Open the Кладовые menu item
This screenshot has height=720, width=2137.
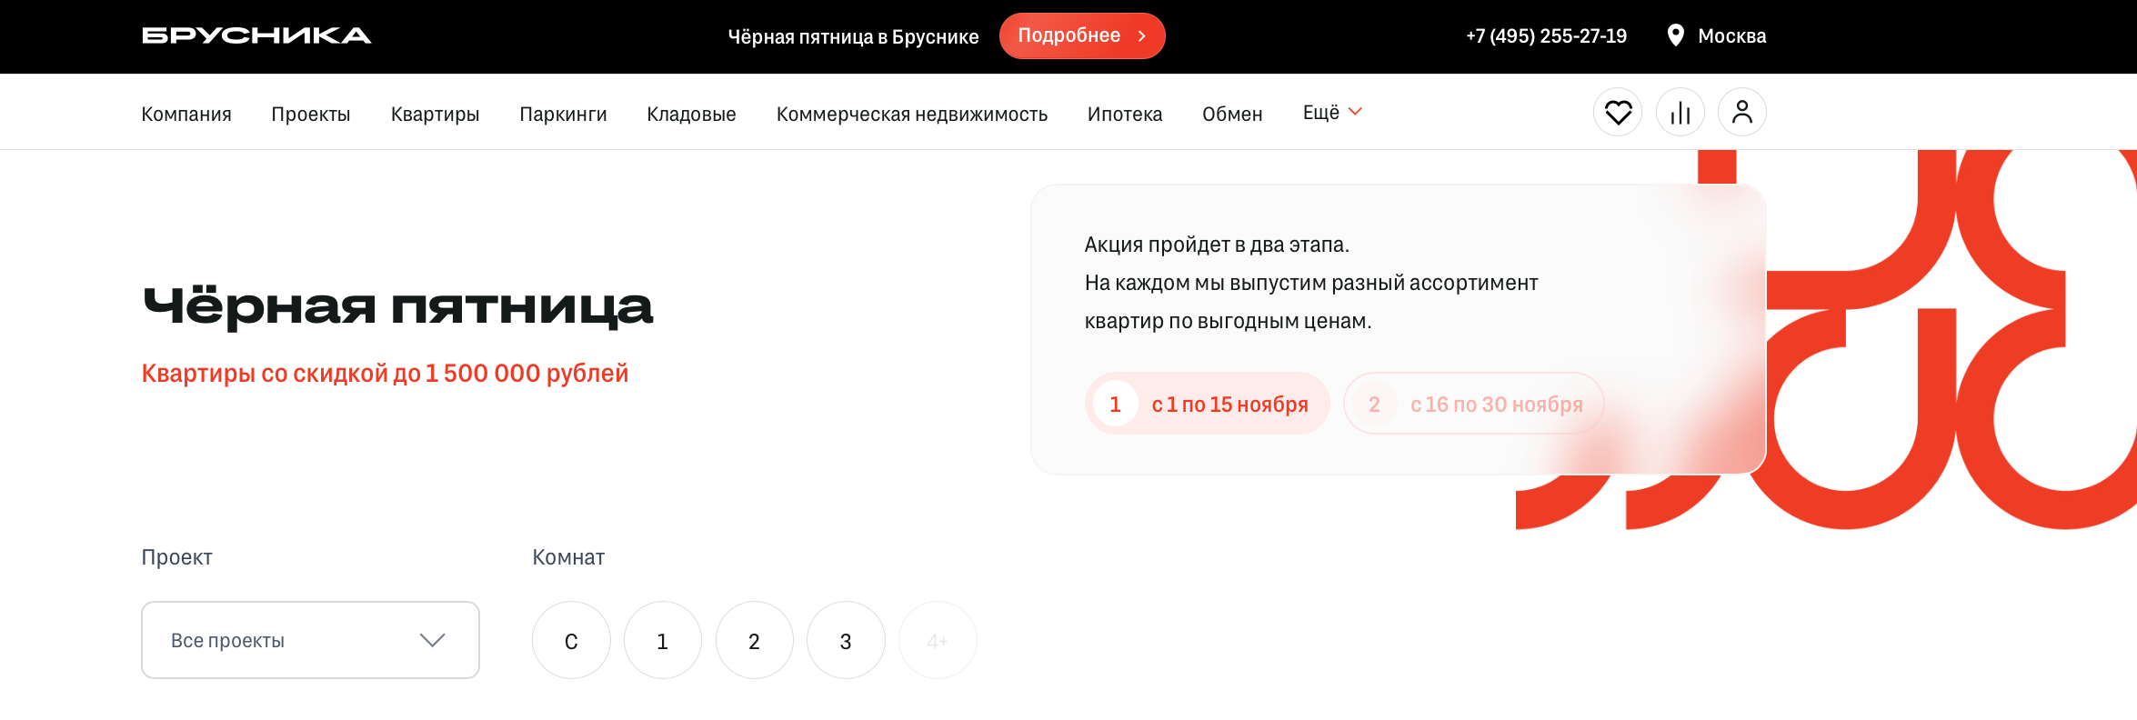click(x=691, y=114)
